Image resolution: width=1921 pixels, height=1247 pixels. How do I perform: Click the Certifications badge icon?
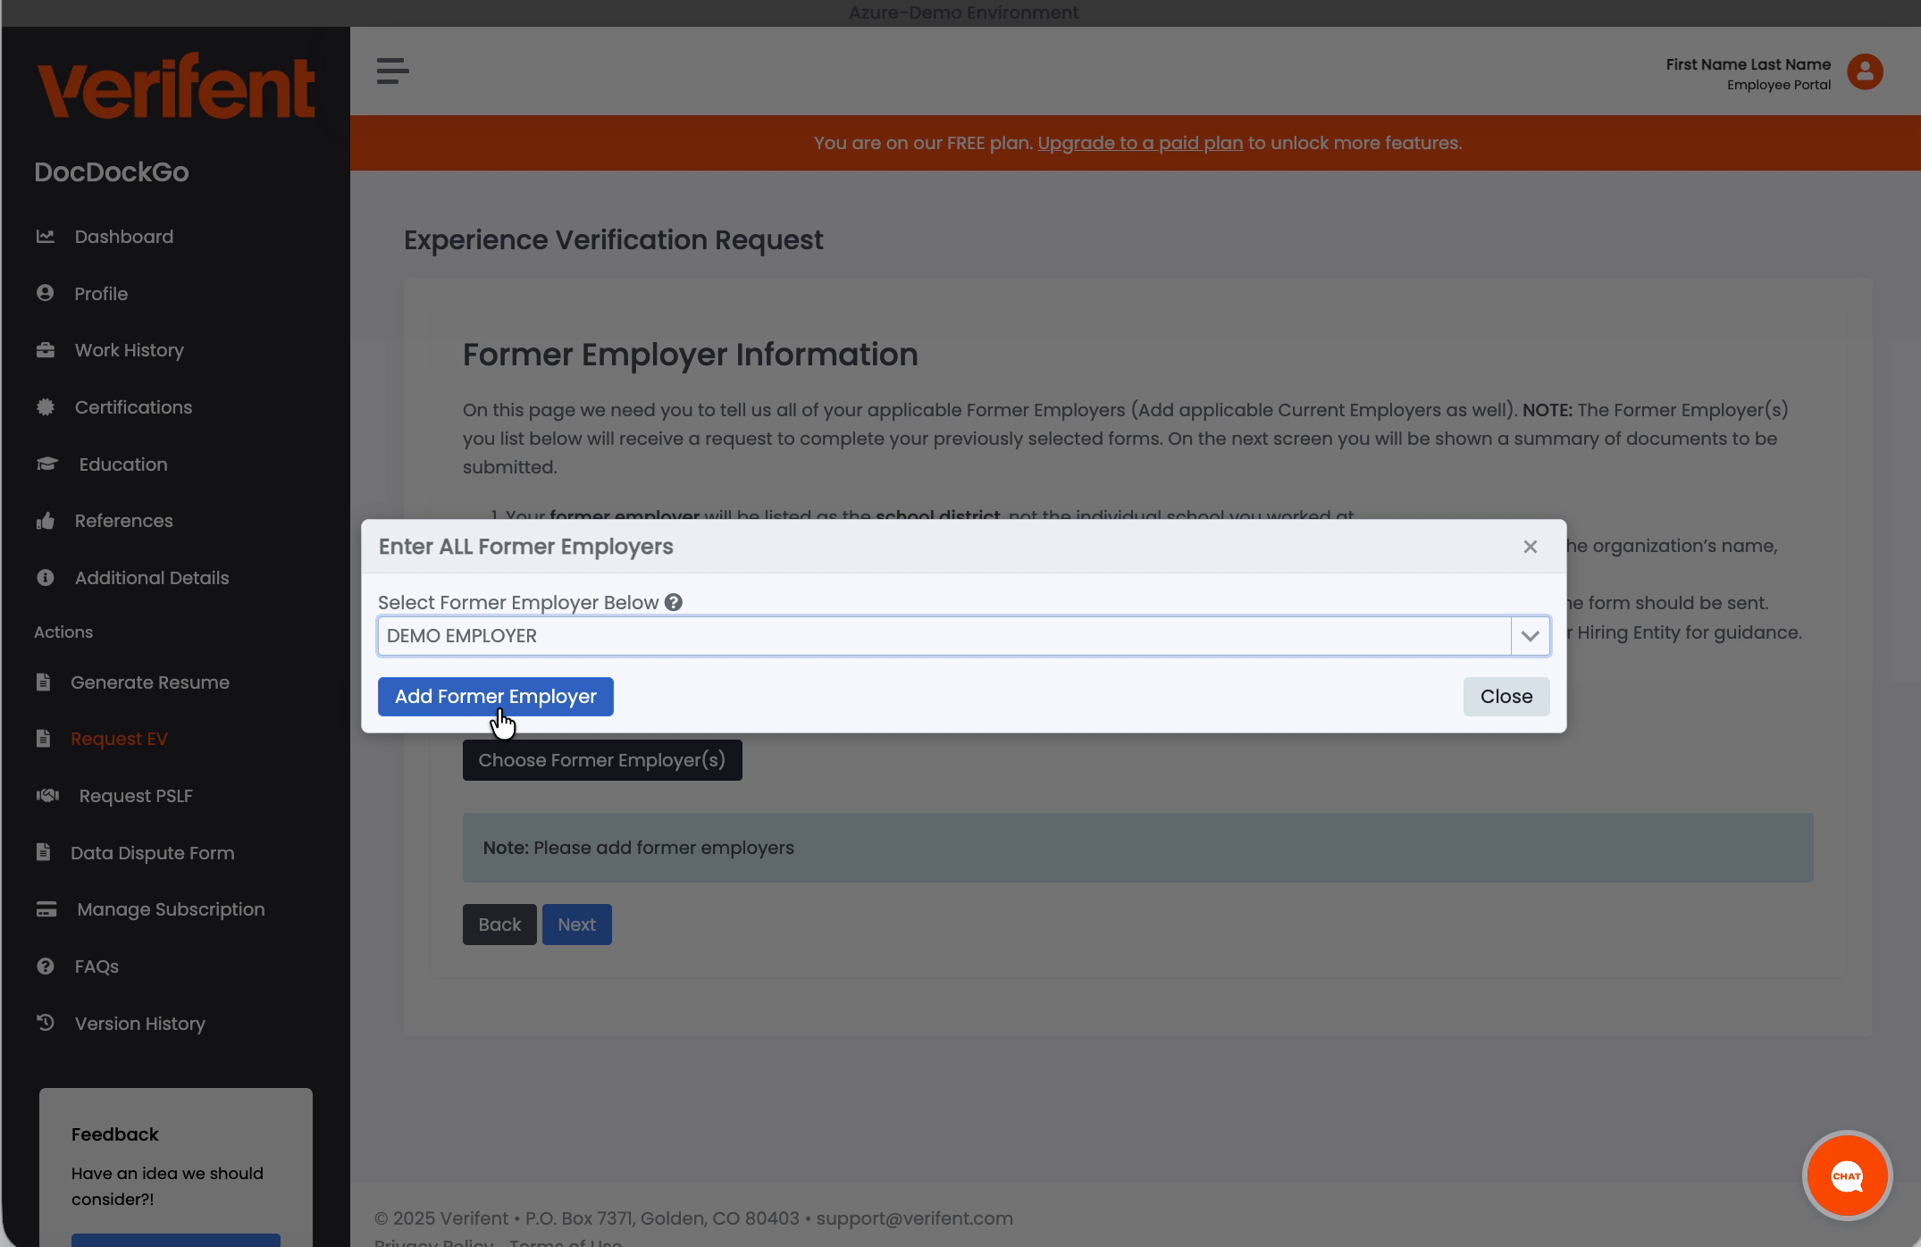click(46, 406)
